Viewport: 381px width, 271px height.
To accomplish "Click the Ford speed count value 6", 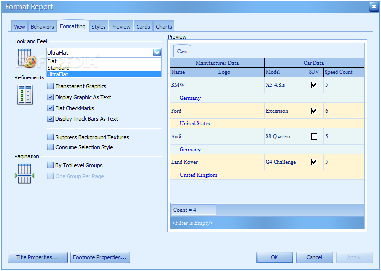I will click(327, 111).
